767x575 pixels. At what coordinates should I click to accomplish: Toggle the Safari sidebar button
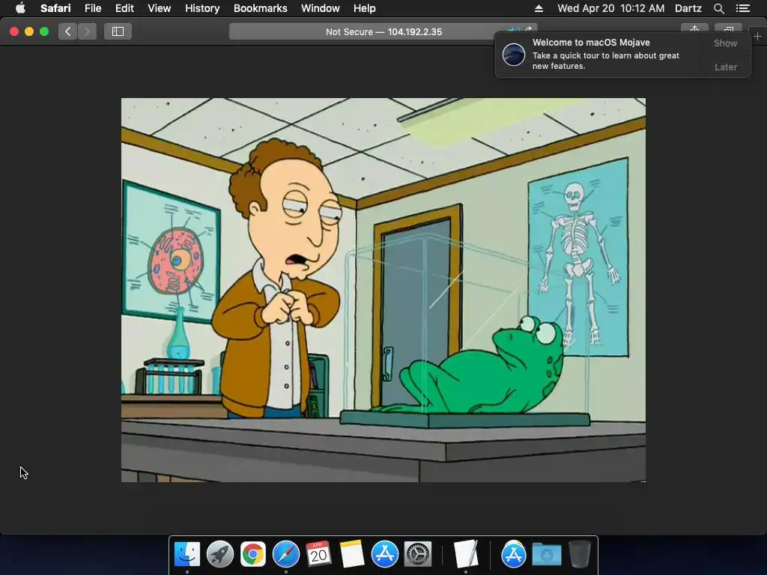pos(118,31)
